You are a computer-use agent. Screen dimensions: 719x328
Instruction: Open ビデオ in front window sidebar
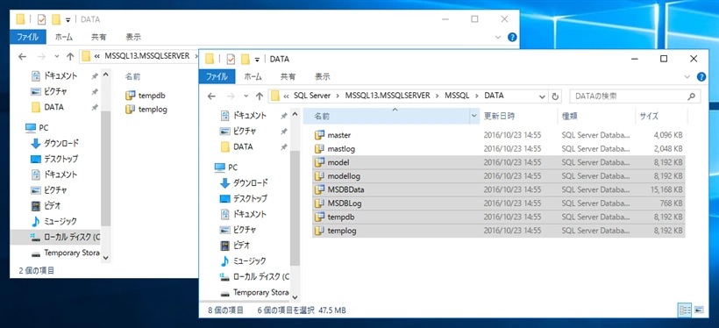(x=236, y=246)
